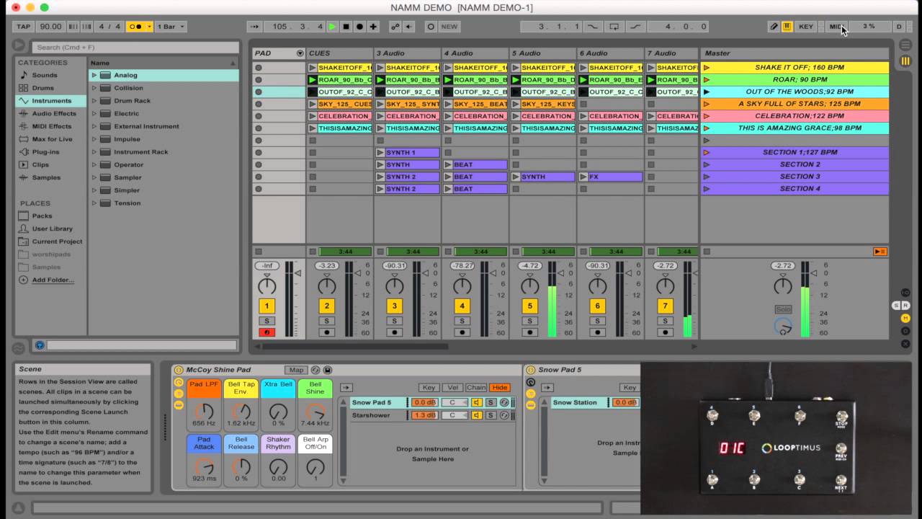This screenshot has height=519, width=922.
Task: Toggle the Metronome button
Action: (x=135, y=27)
